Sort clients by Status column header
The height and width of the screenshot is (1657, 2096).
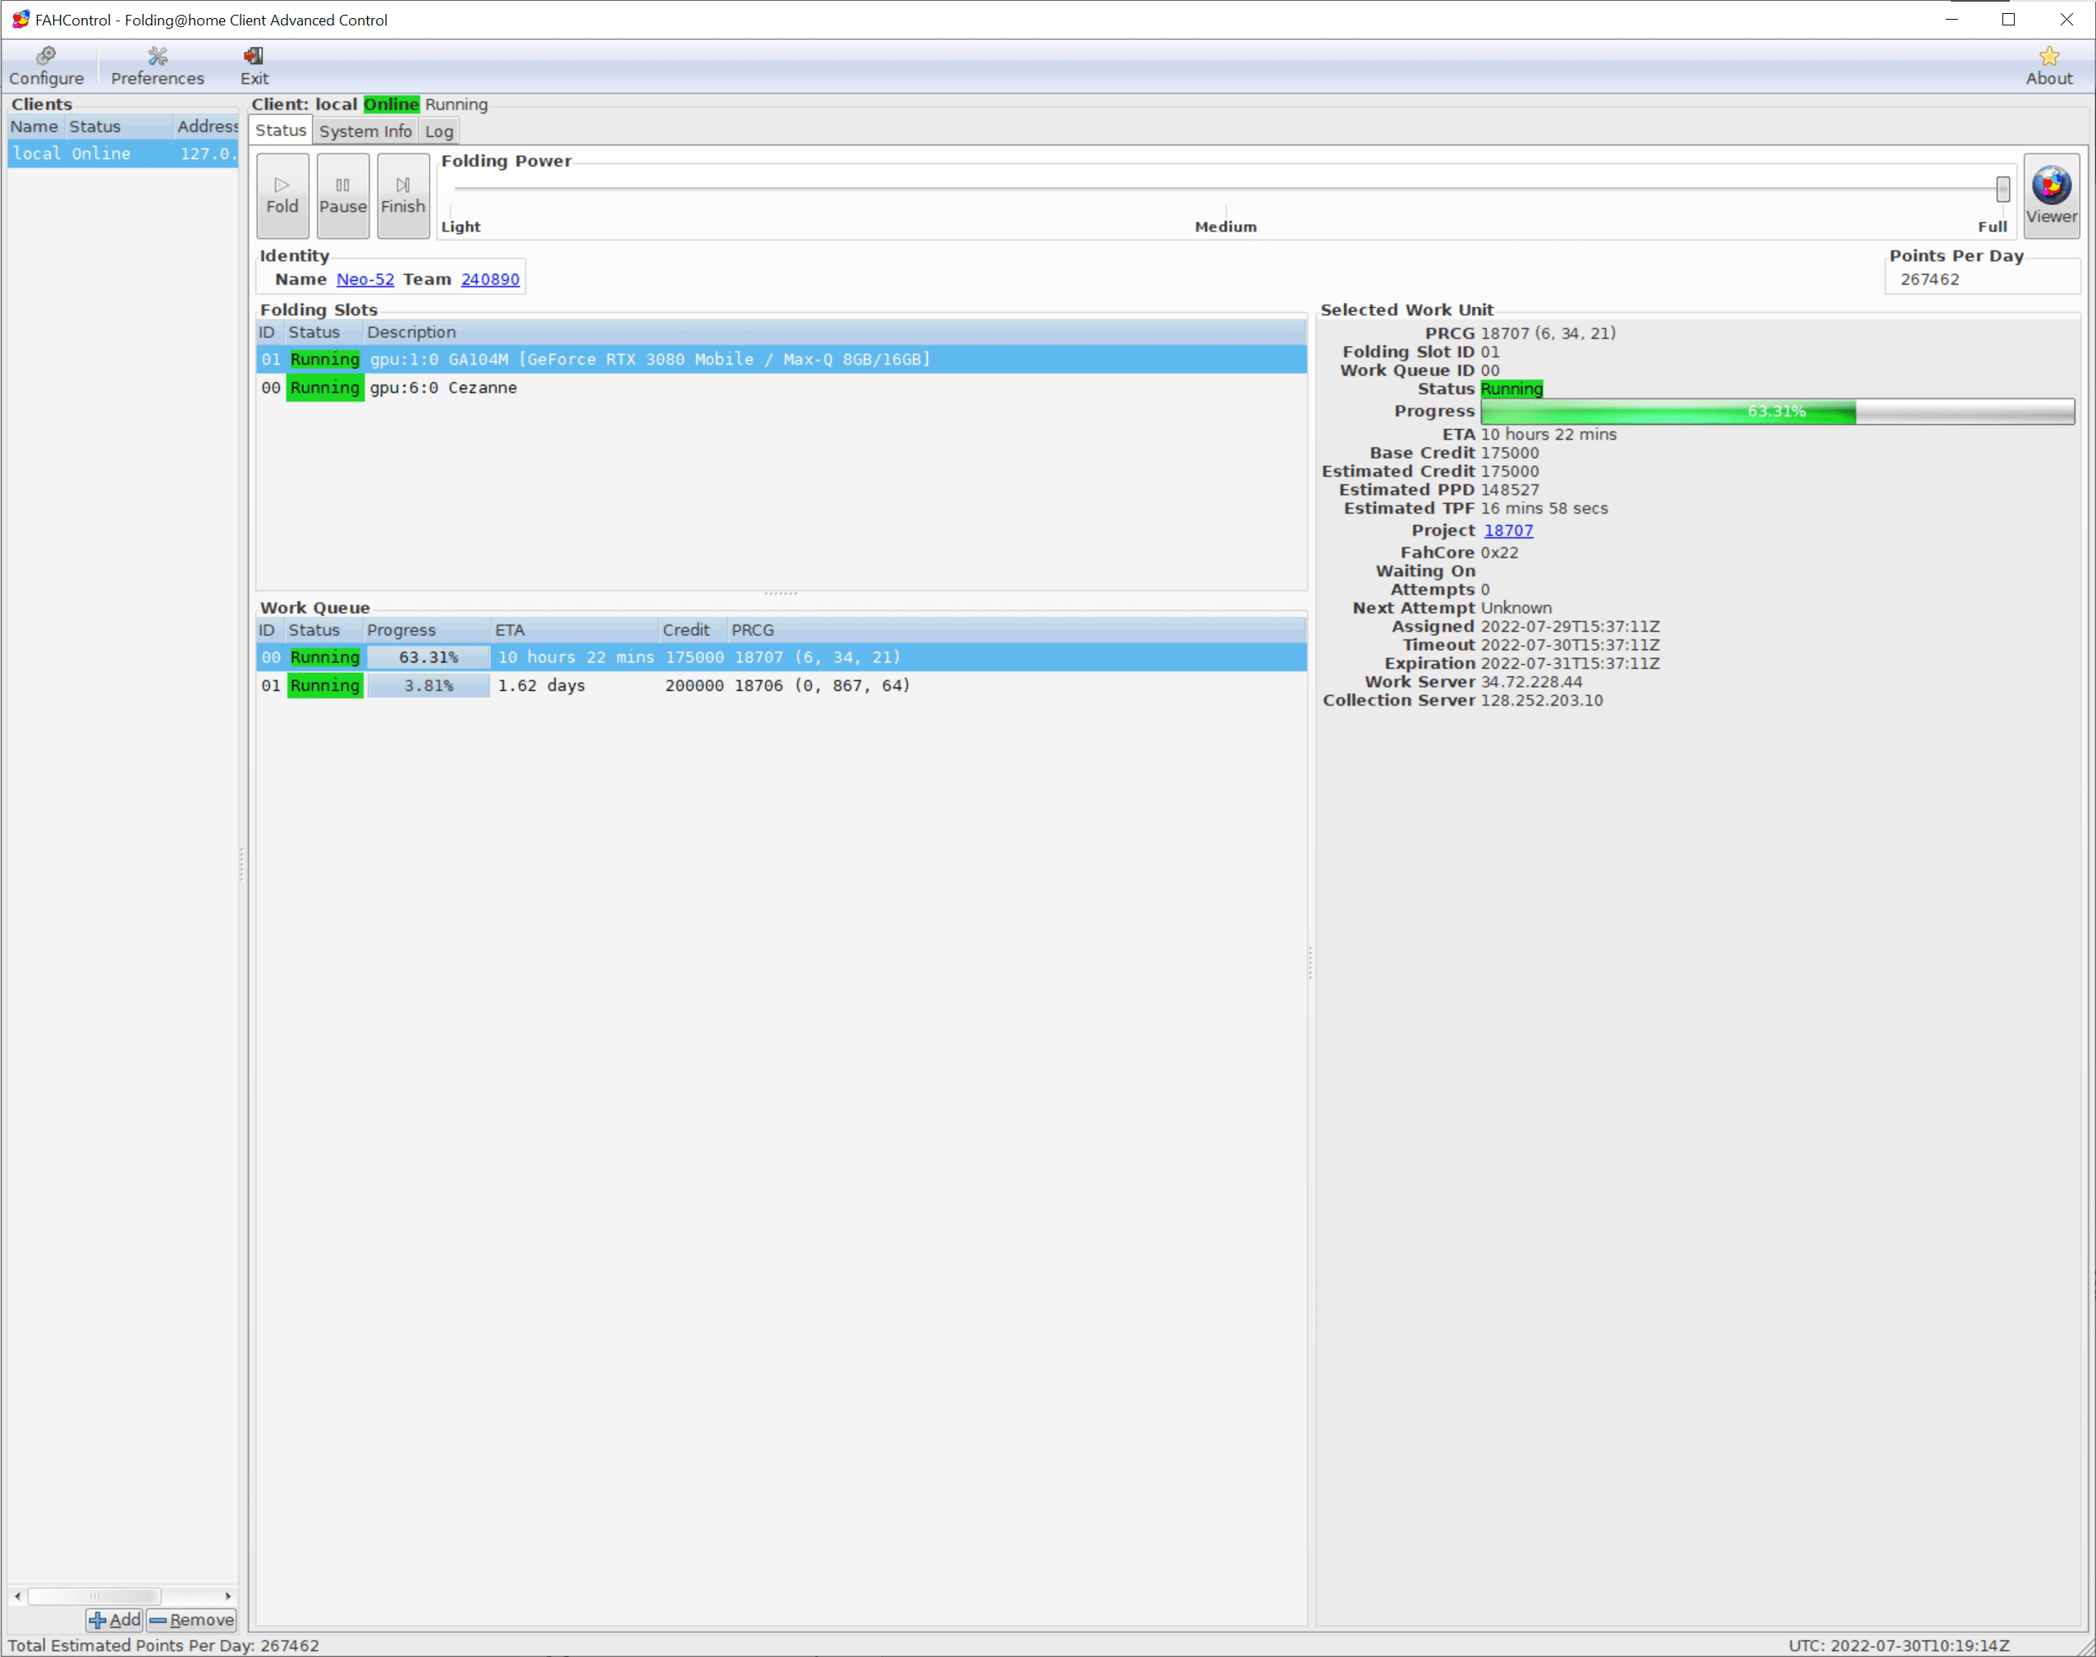coord(118,126)
